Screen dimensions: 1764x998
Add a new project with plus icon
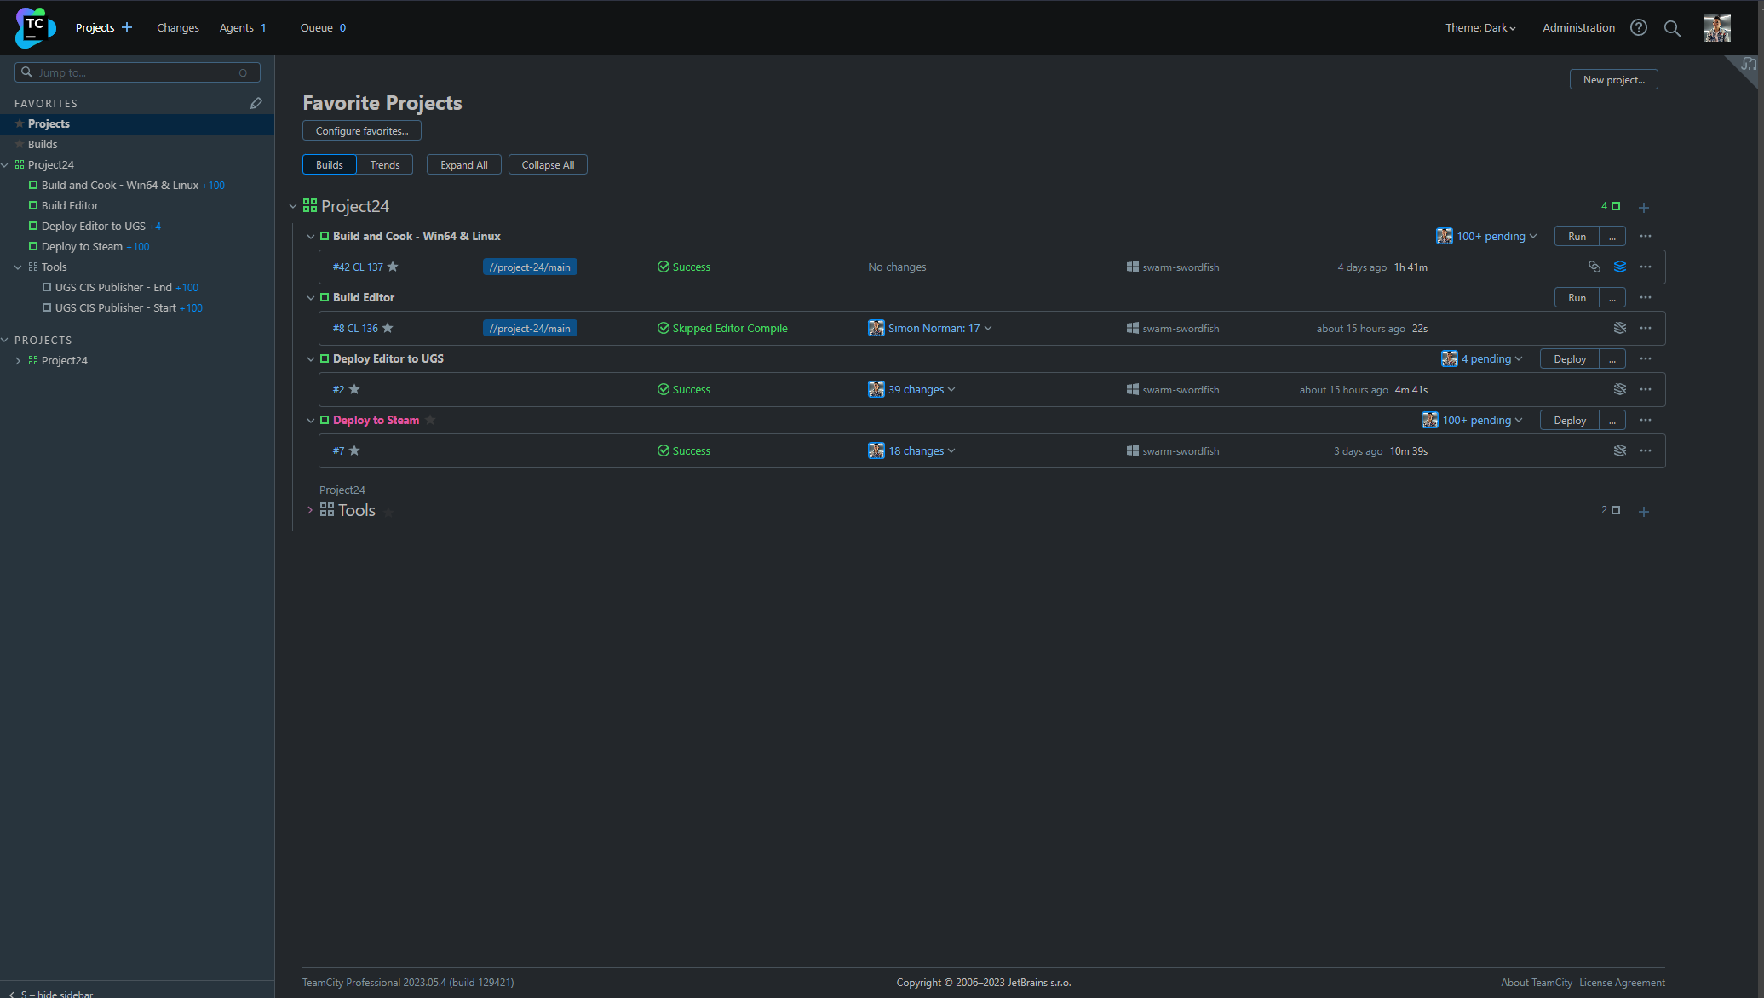127,27
